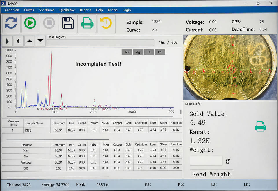Viewport: 278px width, 191px height.
Task: Click the green printer icon in toolbar
Action: pos(87,23)
